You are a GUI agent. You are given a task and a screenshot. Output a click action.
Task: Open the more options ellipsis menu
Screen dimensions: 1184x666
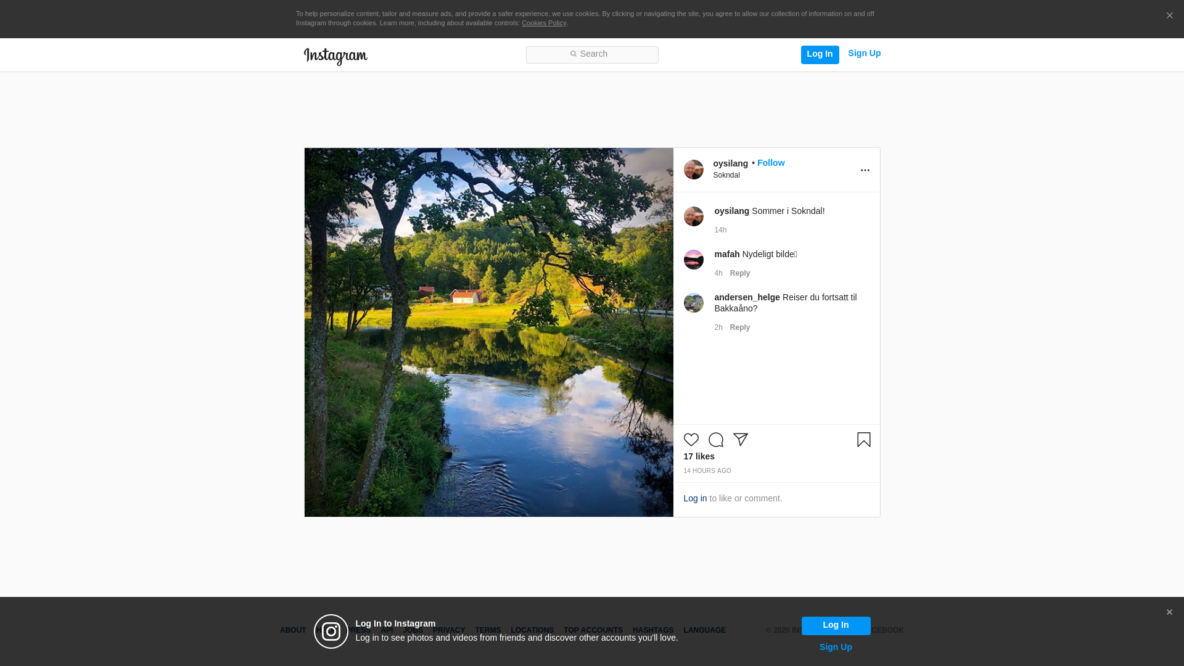point(865,170)
